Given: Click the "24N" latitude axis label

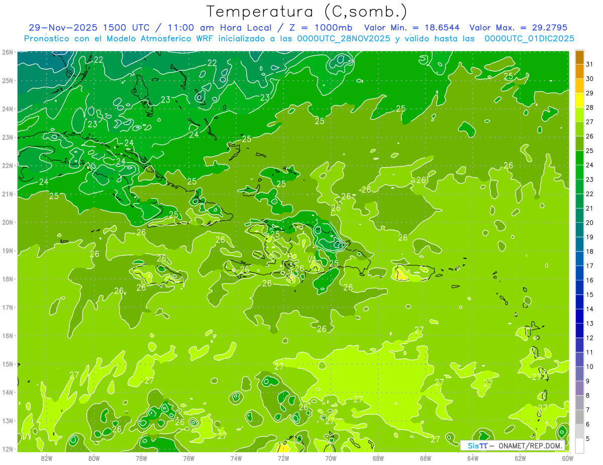Looking at the screenshot, I should 8,109.
